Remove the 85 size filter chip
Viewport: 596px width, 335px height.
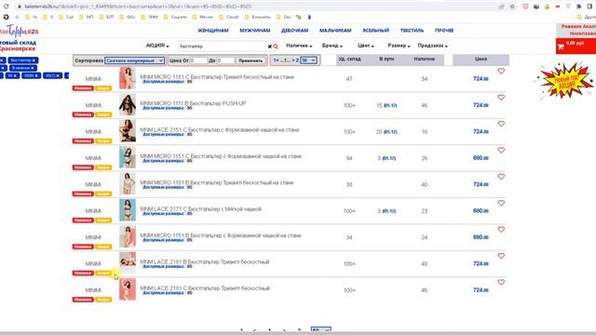(16, 76)
